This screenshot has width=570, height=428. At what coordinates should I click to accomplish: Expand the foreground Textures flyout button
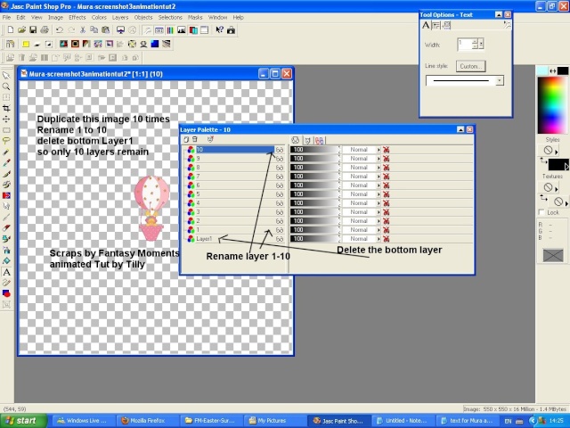557,189
